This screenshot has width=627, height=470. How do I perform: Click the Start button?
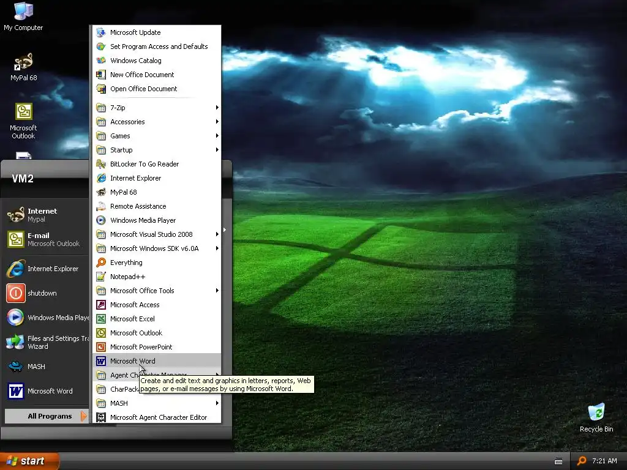(29, 461)
